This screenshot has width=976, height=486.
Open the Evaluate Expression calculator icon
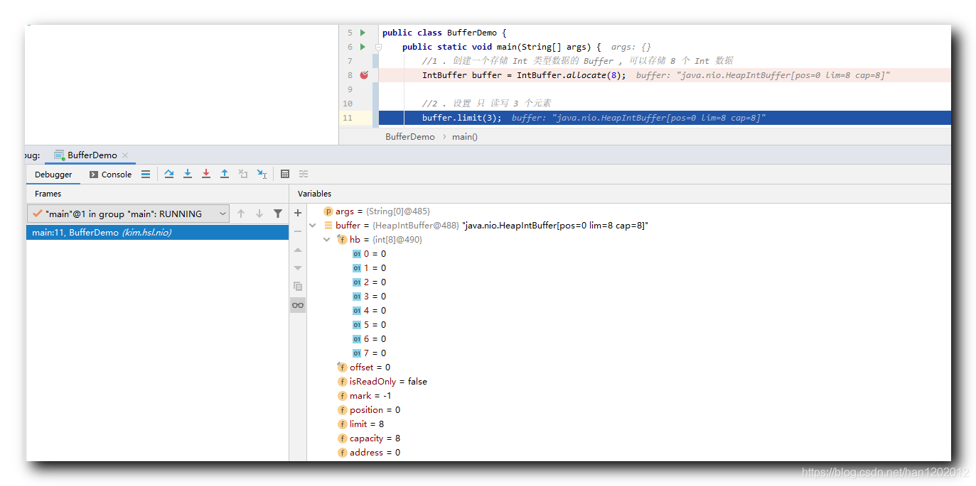tap(285, 174)
